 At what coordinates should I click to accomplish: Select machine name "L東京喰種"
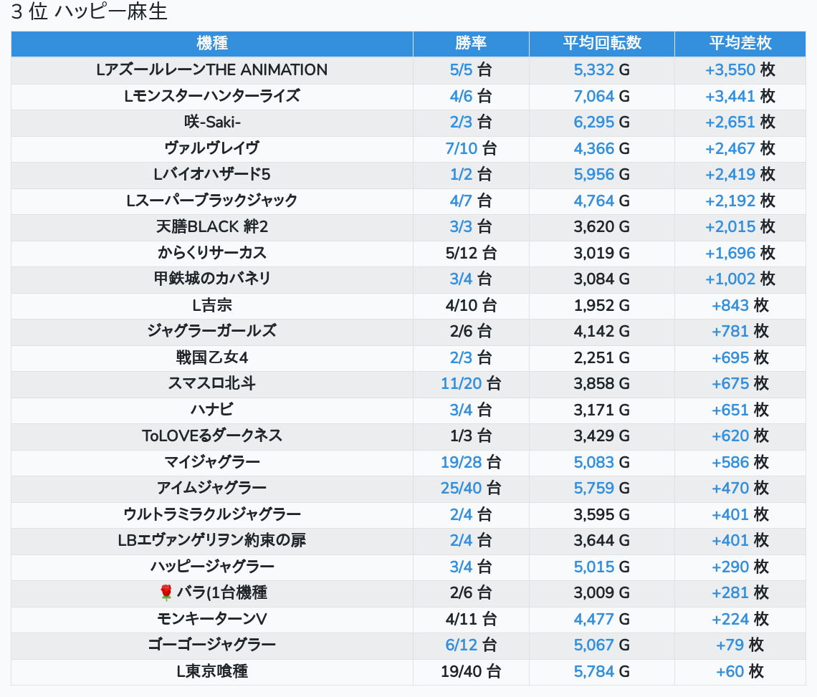[x=212, y=671]
